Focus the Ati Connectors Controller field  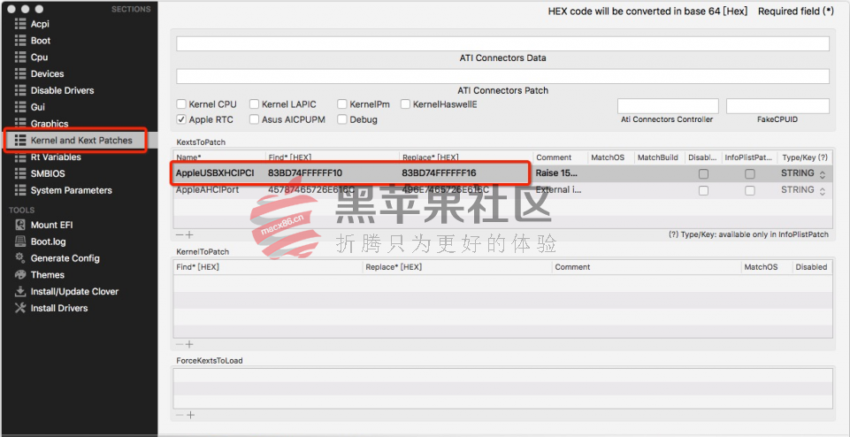(x=668, y=106)
